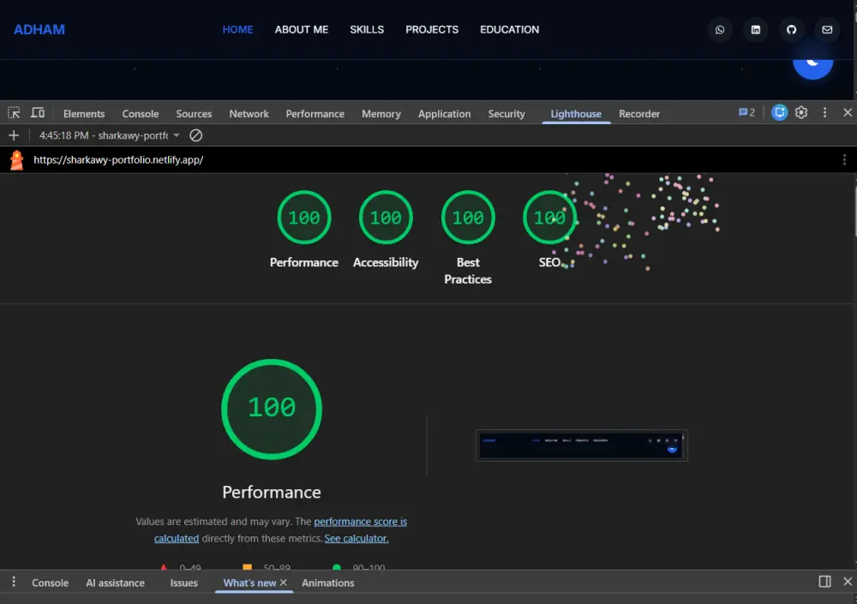Close the What's new drawer tab
The image size is (857, 604).
tap(283, 583)
